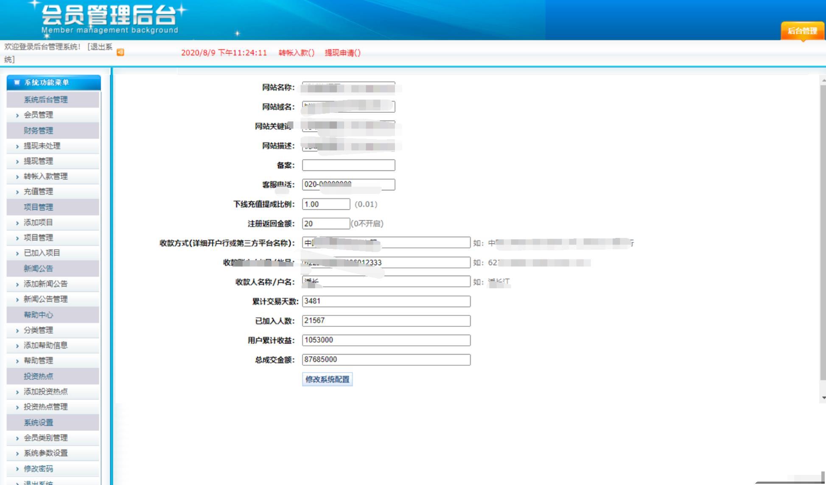Open 转帐入款管理 menu item

[x=45, y=176]
